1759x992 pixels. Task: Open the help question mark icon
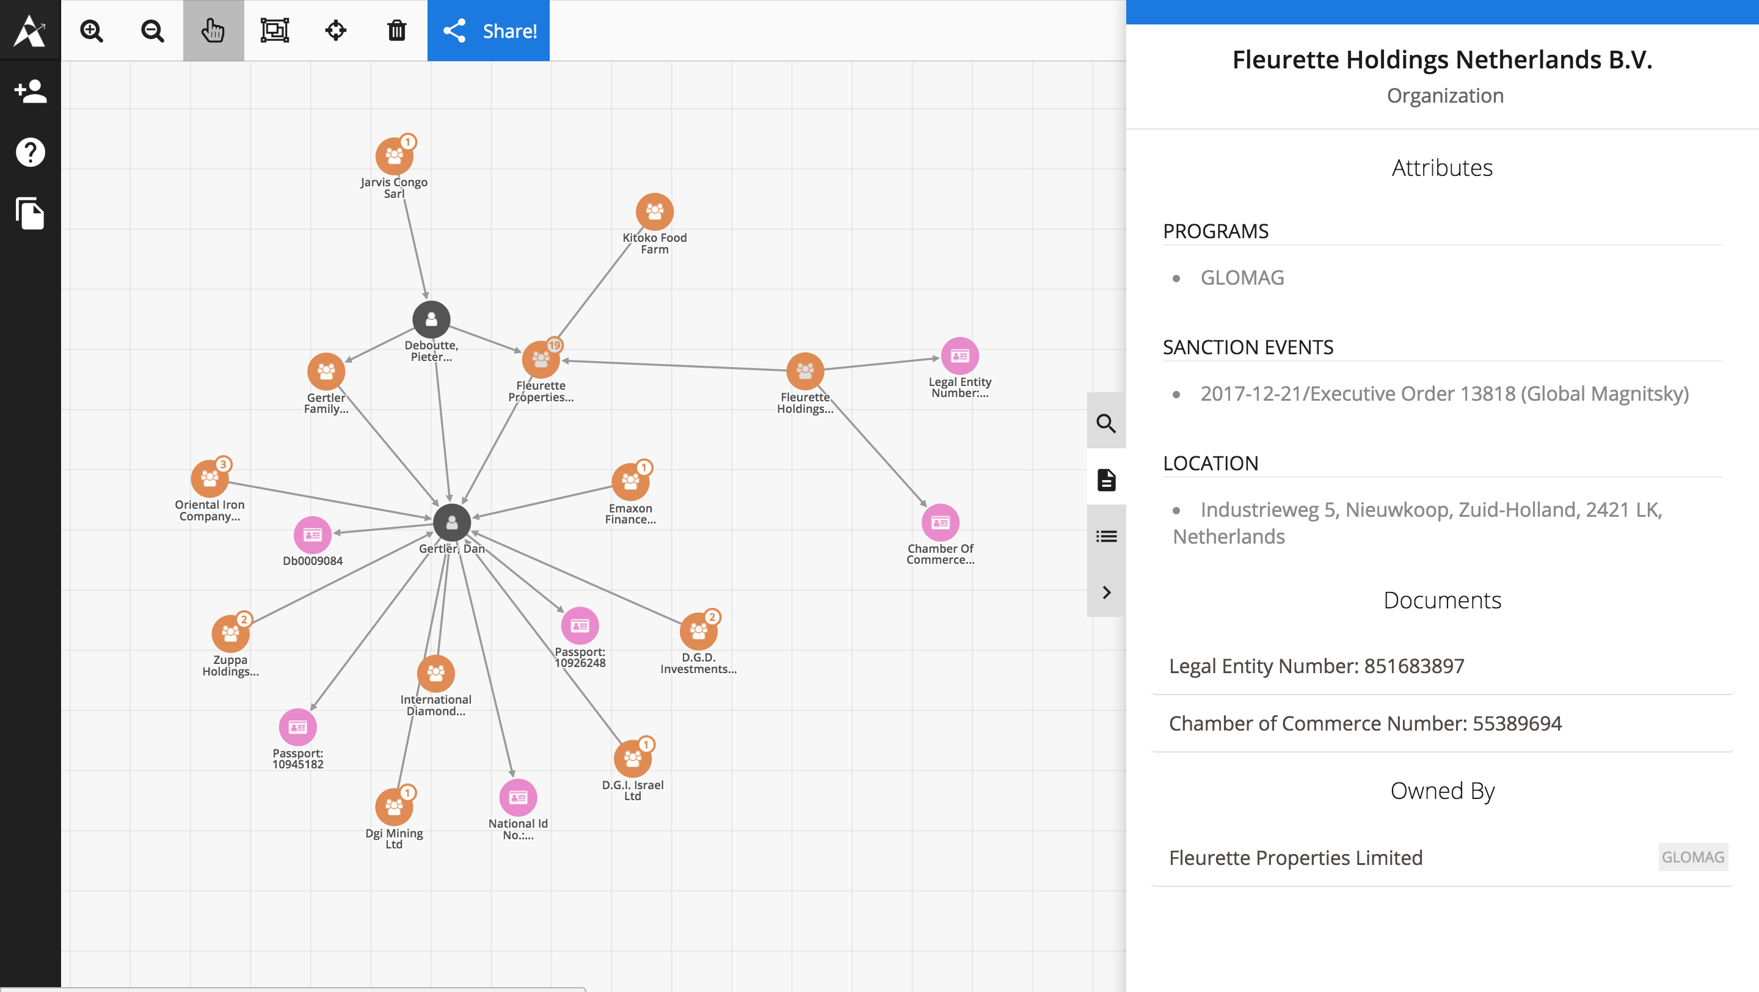pos(30,151)
